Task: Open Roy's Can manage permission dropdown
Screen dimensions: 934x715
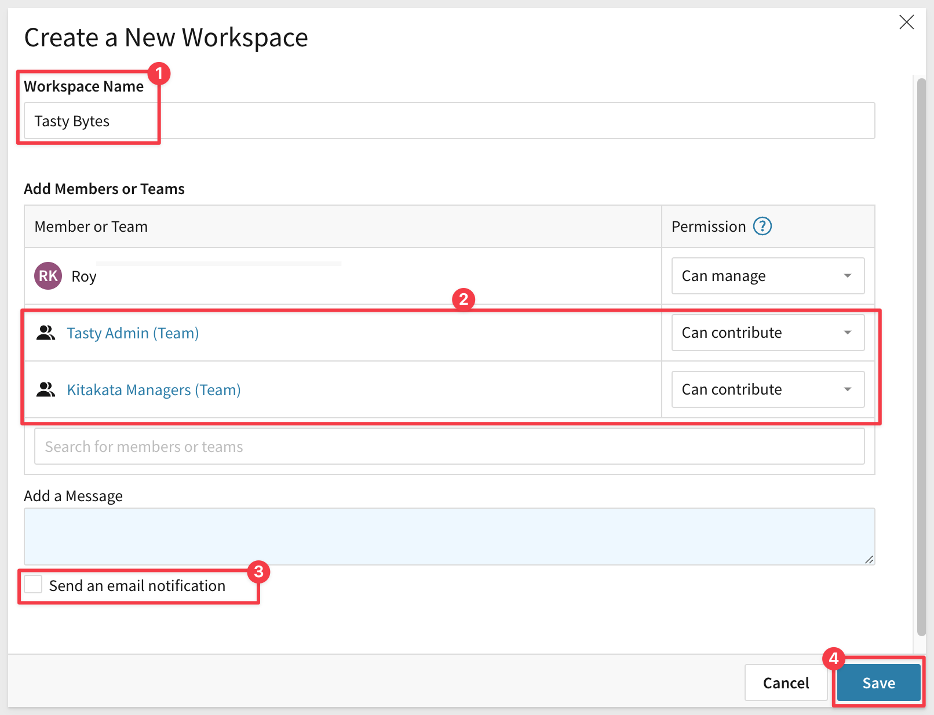Action: (767, 276)
